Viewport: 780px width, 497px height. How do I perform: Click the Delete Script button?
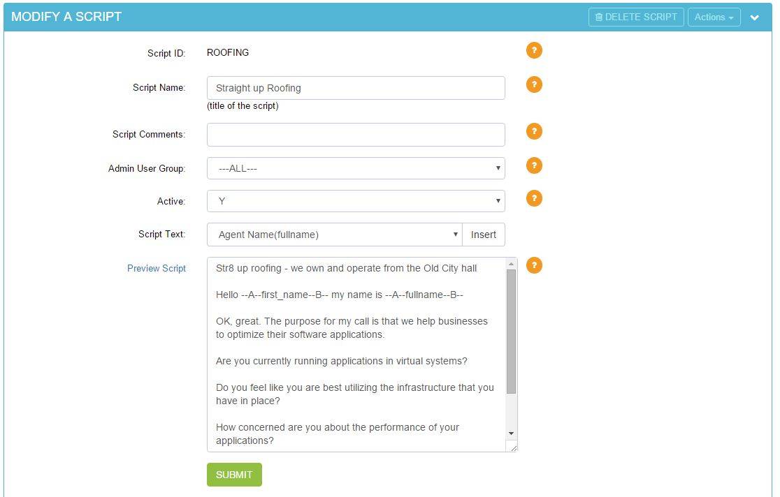click(636, 17)
